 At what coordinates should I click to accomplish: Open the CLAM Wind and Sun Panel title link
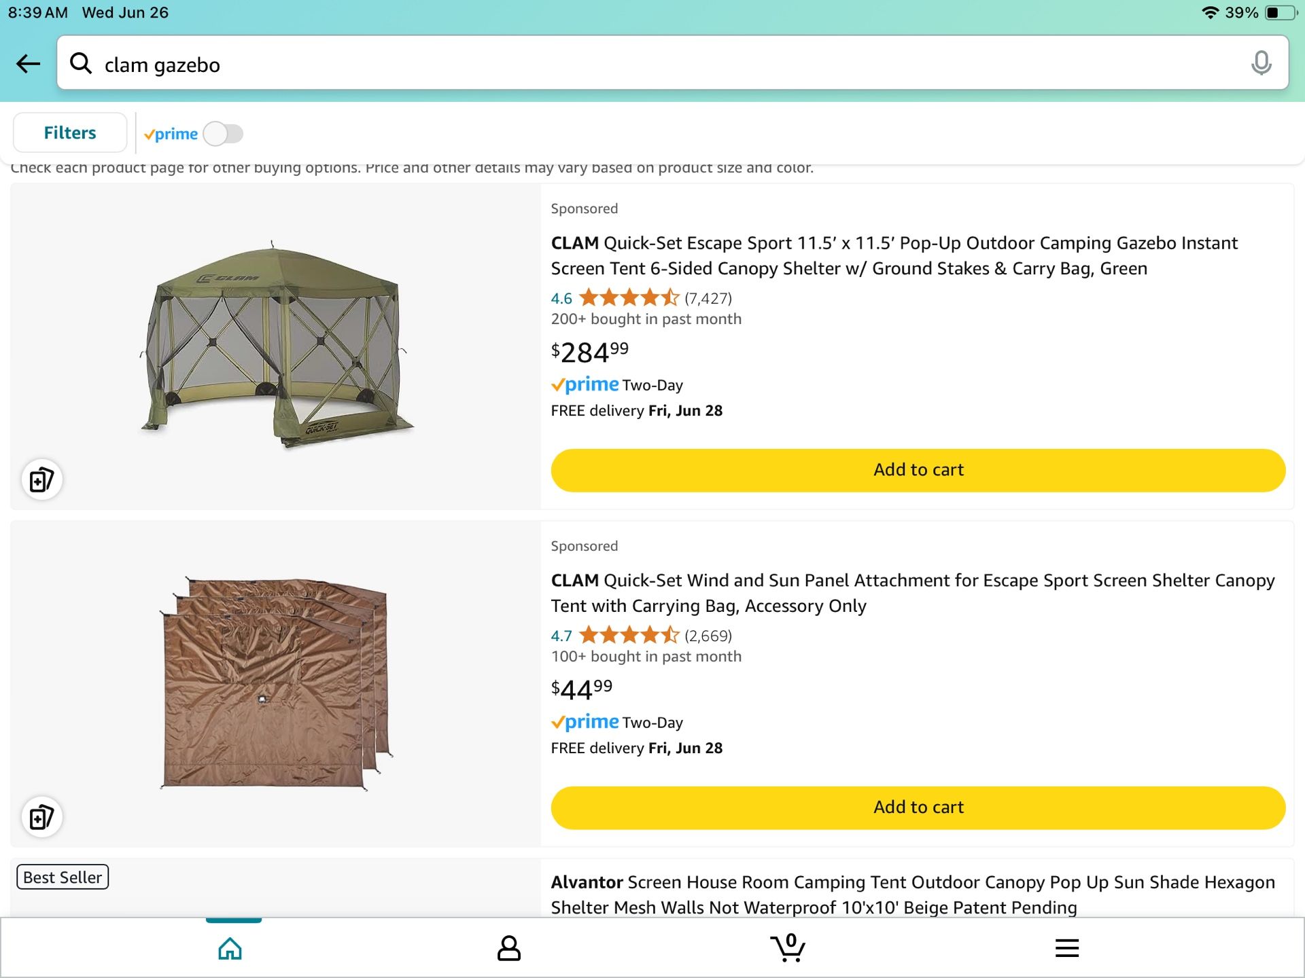click(x=912, y=593)
